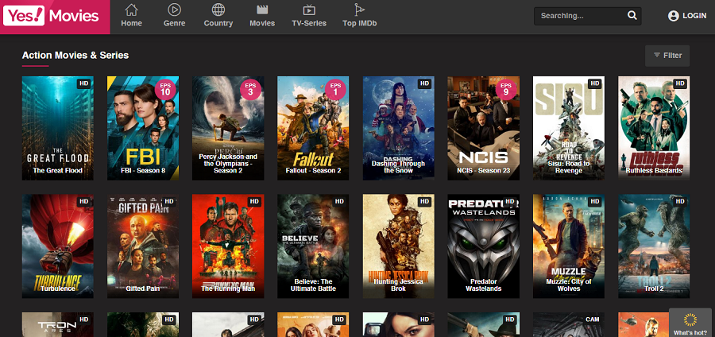
Task: Click the EPS 10 badge on FBI
Action: 165,89
